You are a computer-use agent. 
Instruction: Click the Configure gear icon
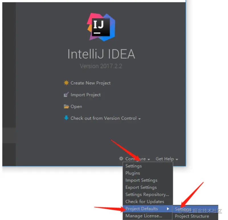pyautogui.click(x=121, y=158)
